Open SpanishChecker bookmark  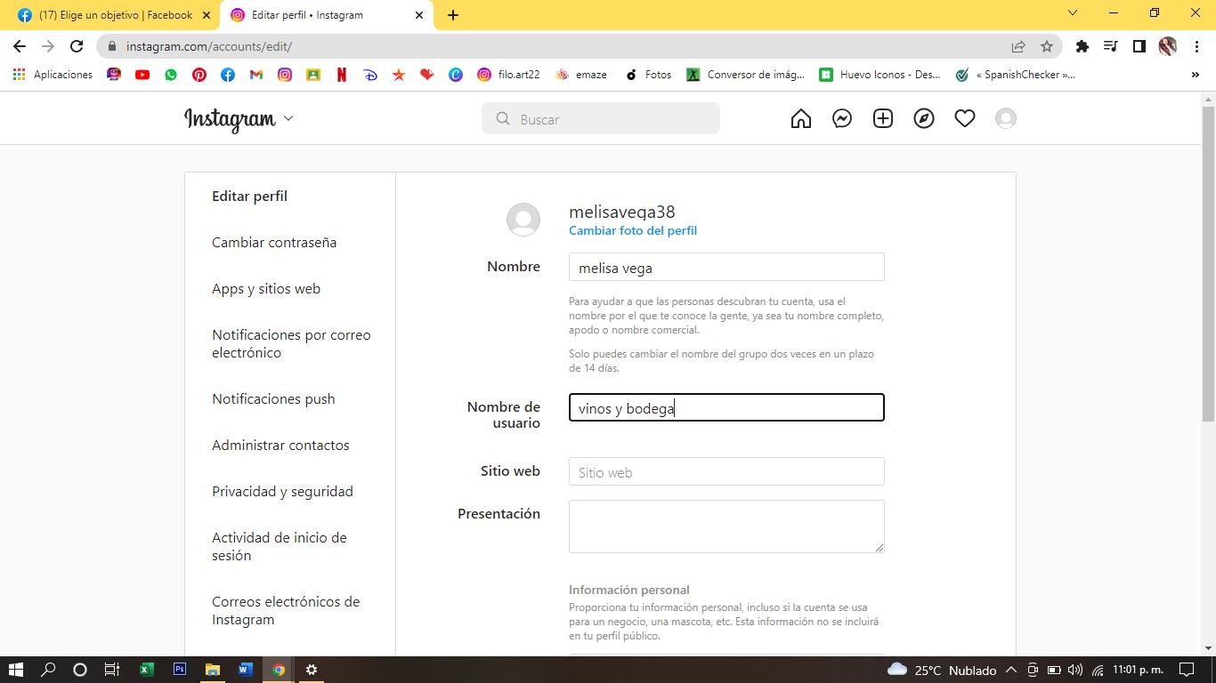pos(1015,75)
